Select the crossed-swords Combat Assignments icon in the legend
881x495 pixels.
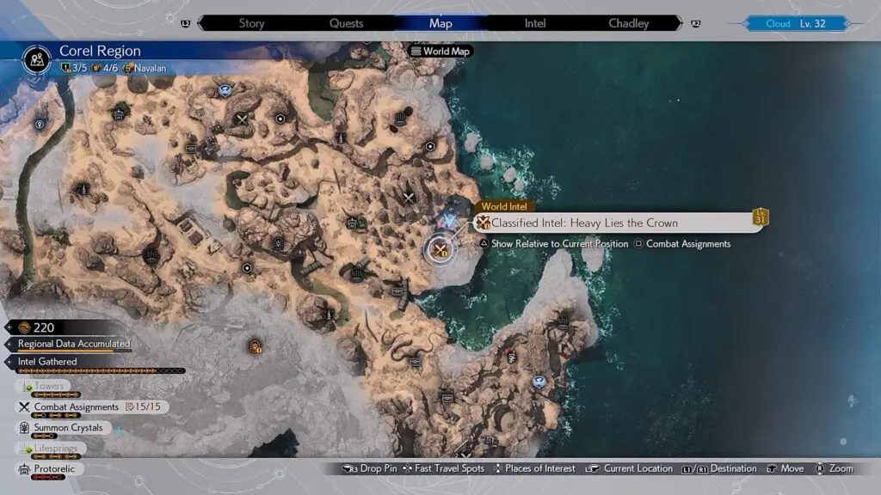24,406
